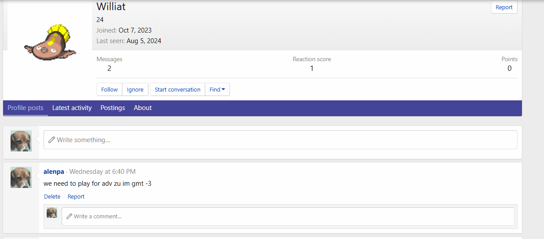
Task: Follow the user Williat
Action: [109, 89]
